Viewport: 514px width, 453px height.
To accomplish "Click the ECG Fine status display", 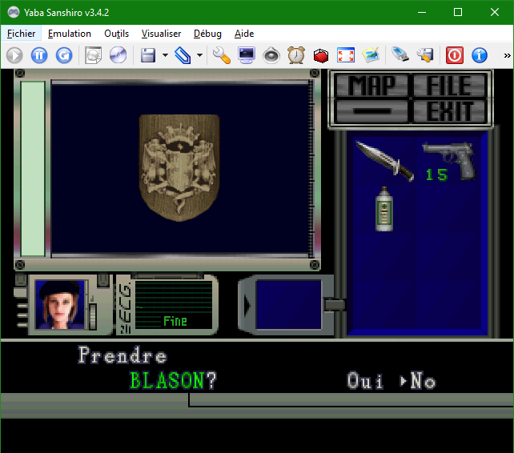I will 174,305.
